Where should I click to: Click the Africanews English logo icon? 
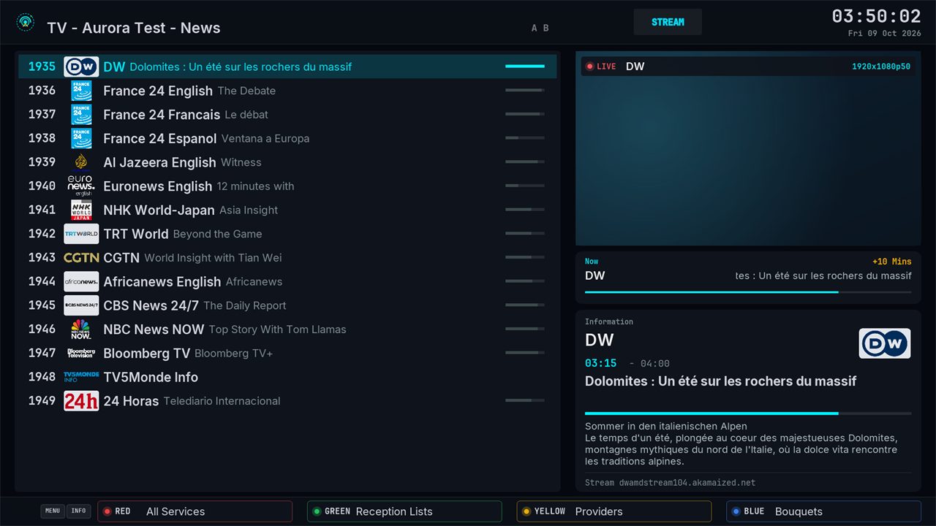pos(81,281)
